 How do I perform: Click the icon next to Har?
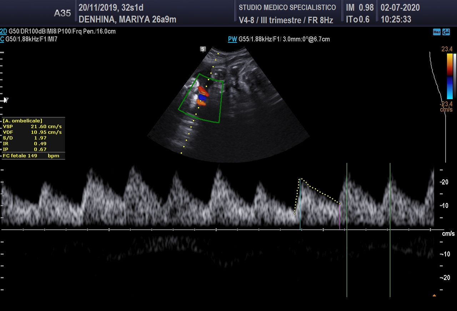pyautogui.click(x=446, y=32)
